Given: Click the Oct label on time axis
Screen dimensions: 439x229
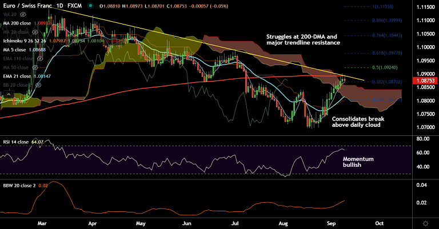Looking at the screenshot, I should point(380,223).
